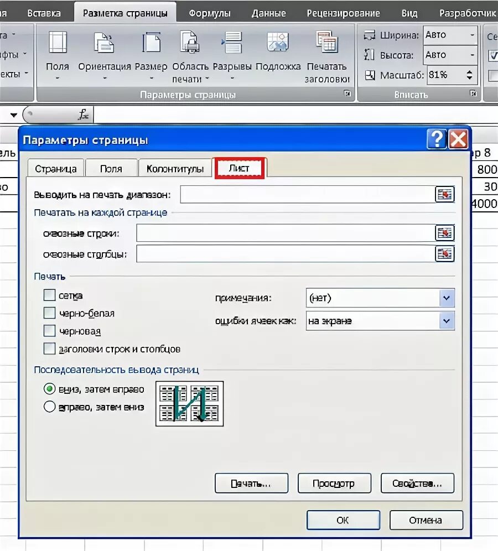Click the page order preview image
The height and width of the screenshot is (551, 498).
coord(189,403)
